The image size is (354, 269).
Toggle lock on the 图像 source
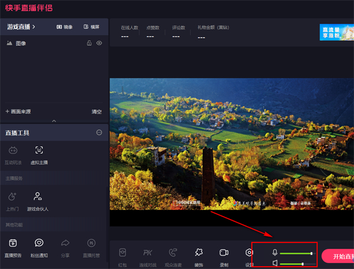89,43
